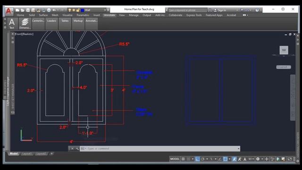
Task: Click the command line customize wrench icon
Action: tap(77, 149)
